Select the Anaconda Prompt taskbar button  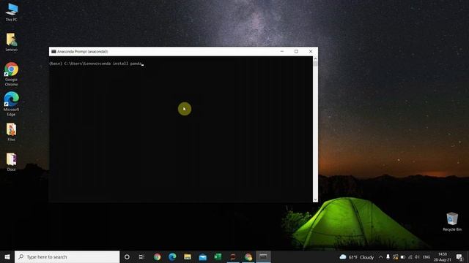pos(263,256)
